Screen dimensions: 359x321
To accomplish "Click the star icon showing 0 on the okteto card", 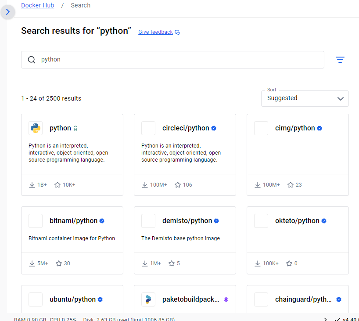I will (x=289, y=263).
